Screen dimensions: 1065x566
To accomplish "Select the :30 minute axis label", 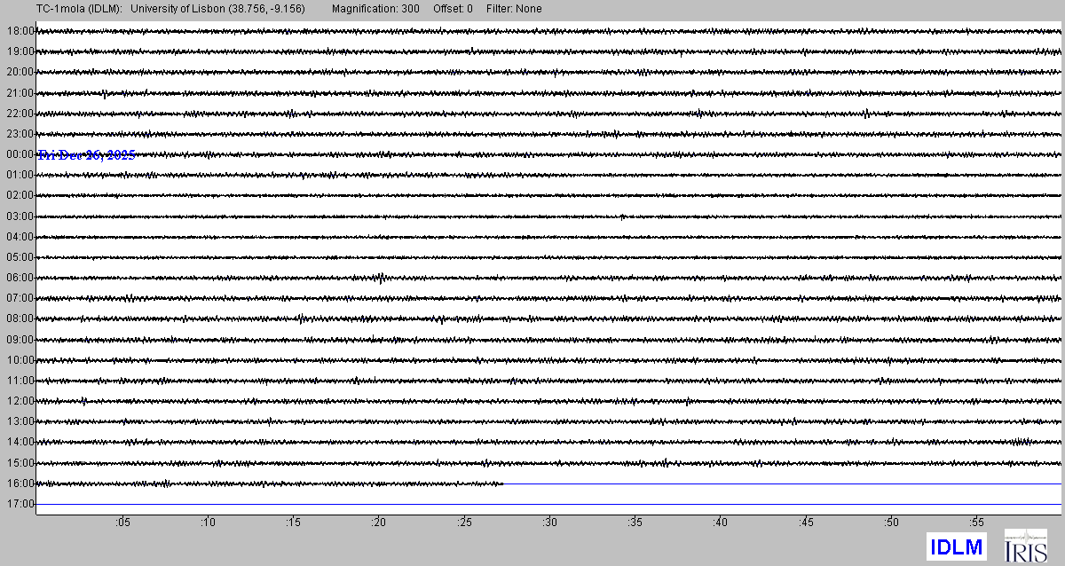I will [x=549, y=523].
